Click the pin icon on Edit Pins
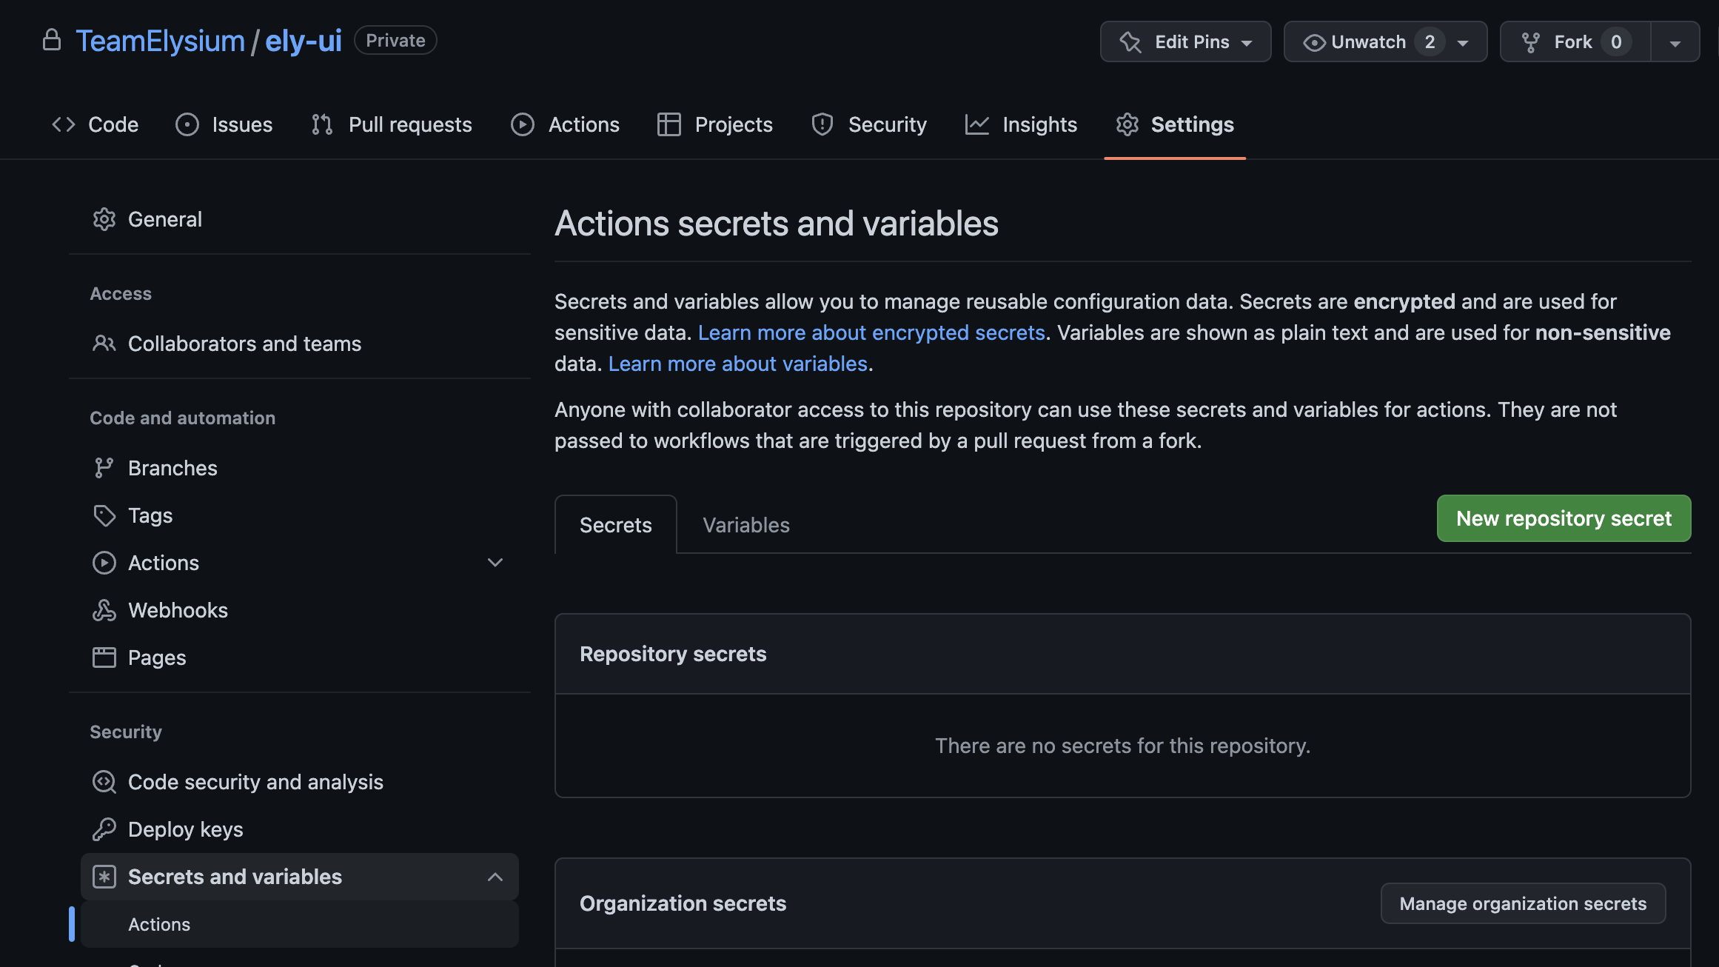1719x967 pixels. click(x=1130, y=42)
